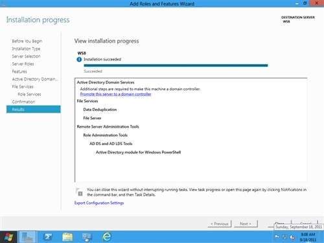This screenshot has height=243, width=324.
Task: Open File Explorer folder icon
Action: coord(67,237)
